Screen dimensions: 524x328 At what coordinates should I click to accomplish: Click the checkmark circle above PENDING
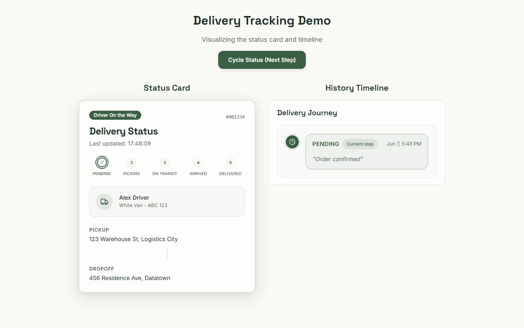pyautogui.click(x=102, y=162)
